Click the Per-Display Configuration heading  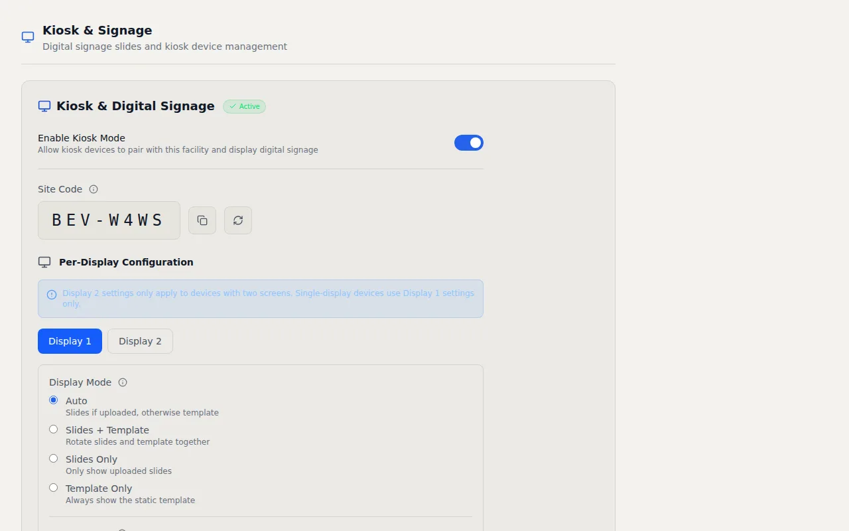pos(126,262)
